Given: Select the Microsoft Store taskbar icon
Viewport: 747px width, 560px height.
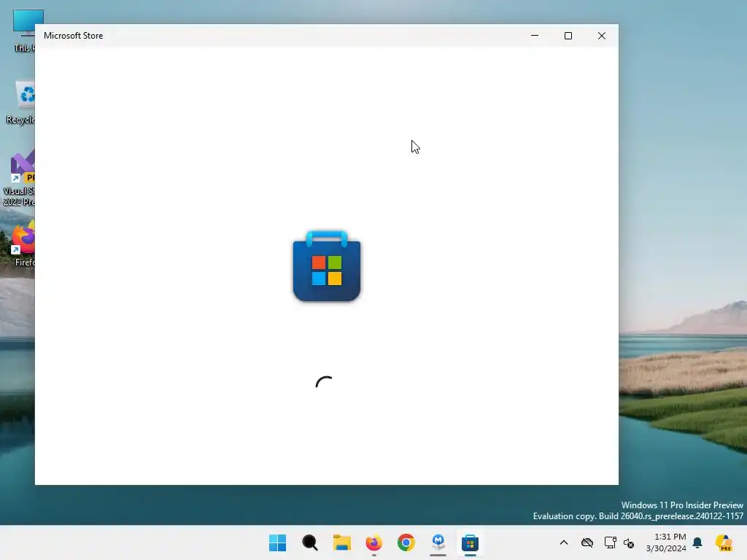Looking at the screenshot, I should [x=471, y=542].
